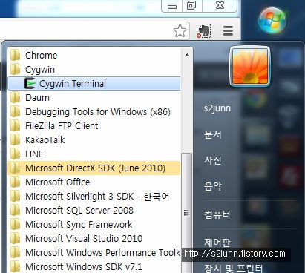The image size is (305, 273).
Task: Expand the Daum folder
Action: pos(94,97)
